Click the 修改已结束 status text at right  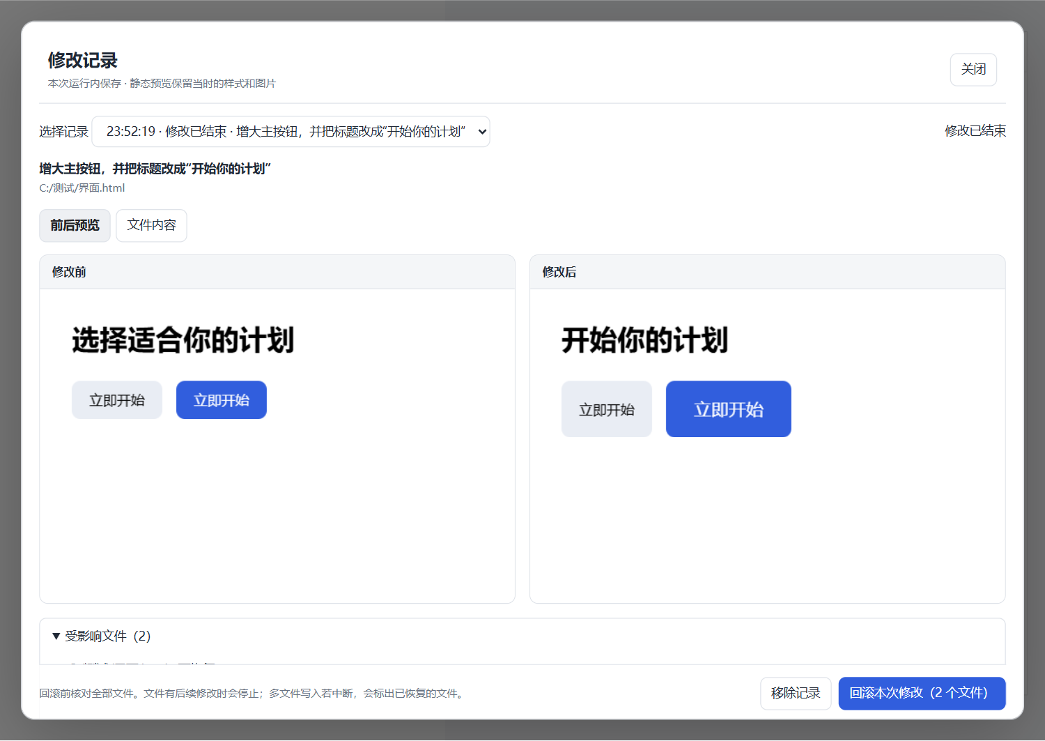[x=975, y=131]
